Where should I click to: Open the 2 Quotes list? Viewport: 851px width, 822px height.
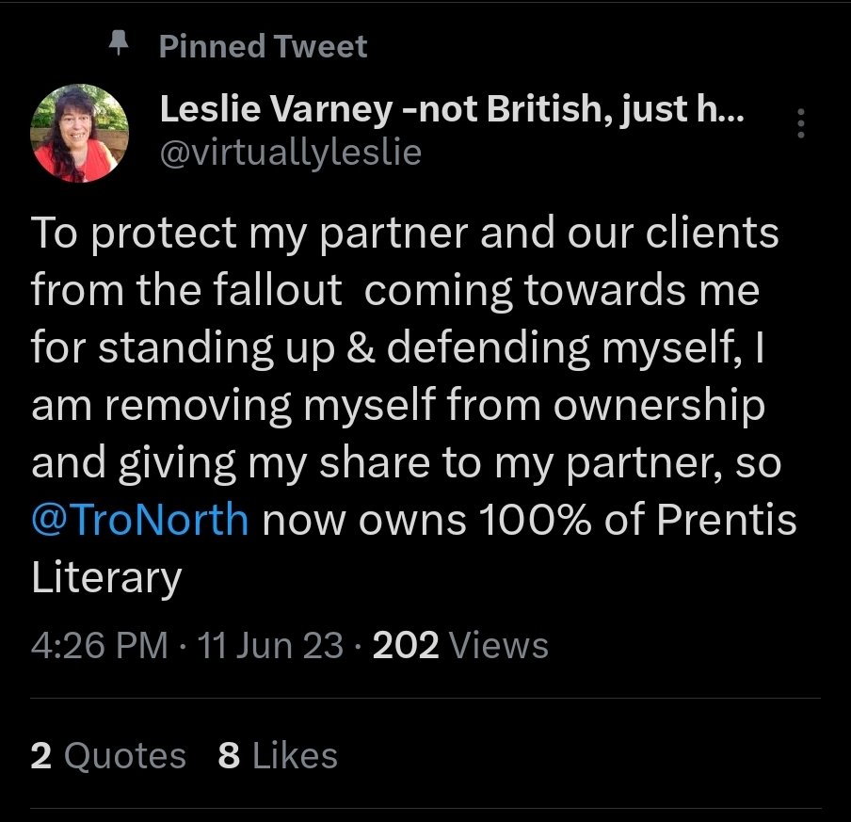108,756
